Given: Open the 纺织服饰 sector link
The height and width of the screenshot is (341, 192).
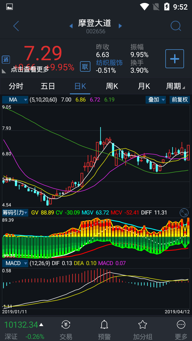Looking at the screenshot, I should point(109,63).
